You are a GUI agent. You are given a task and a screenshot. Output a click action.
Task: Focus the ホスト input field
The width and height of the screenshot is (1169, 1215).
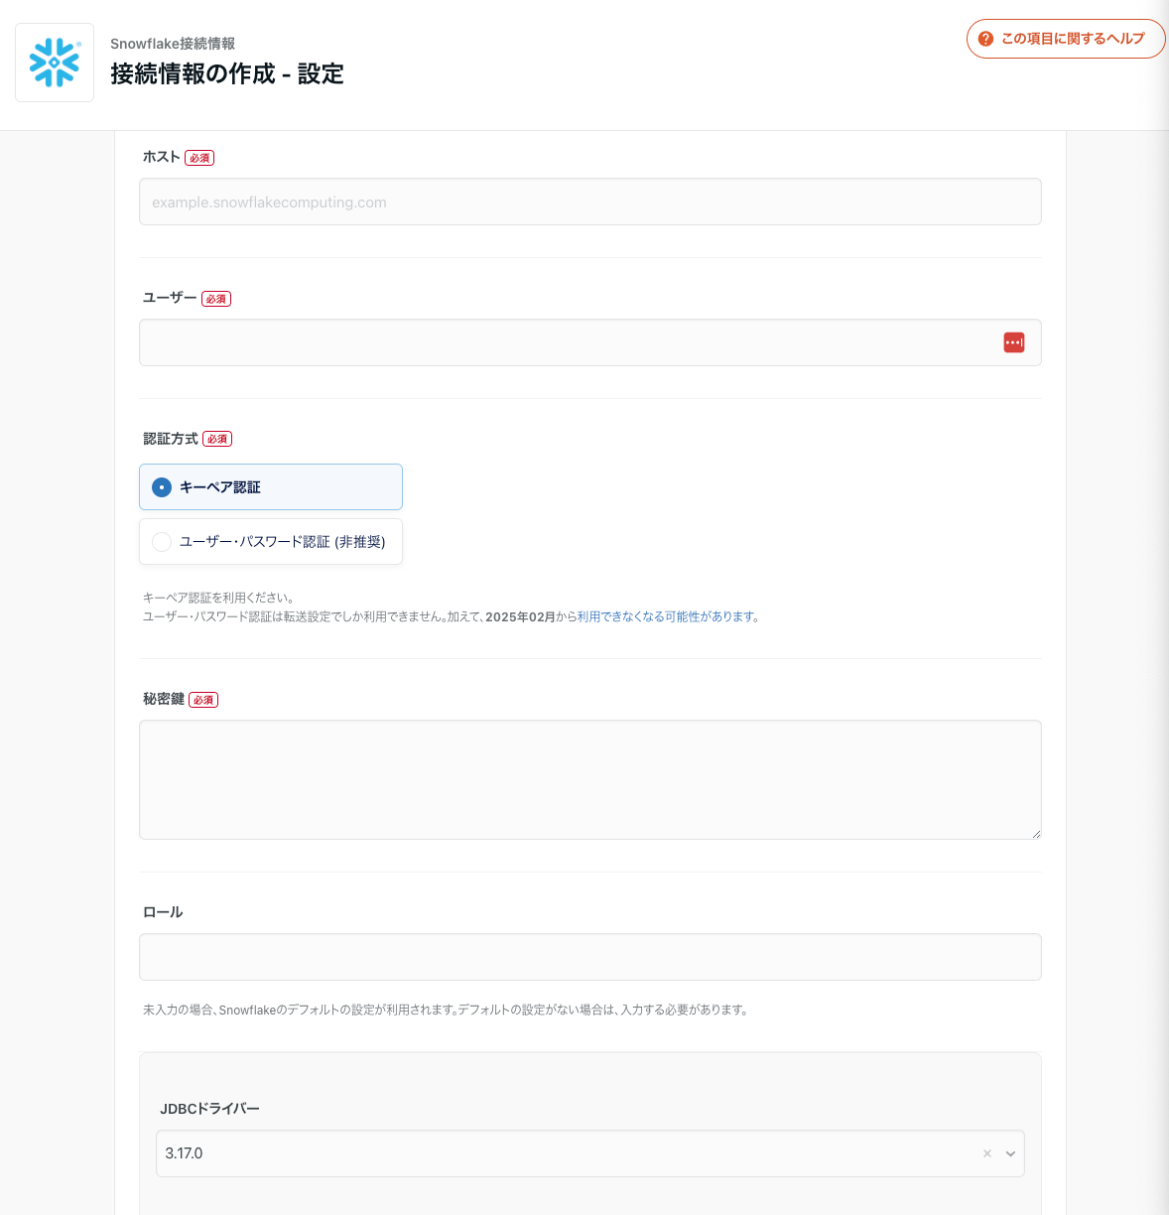589,202
